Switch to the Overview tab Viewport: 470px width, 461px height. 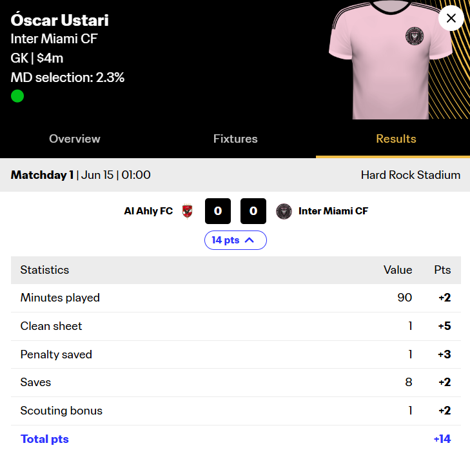75,139
